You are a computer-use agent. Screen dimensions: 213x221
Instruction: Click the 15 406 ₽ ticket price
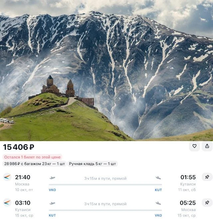pyautogui.click(x=19, y=147)
